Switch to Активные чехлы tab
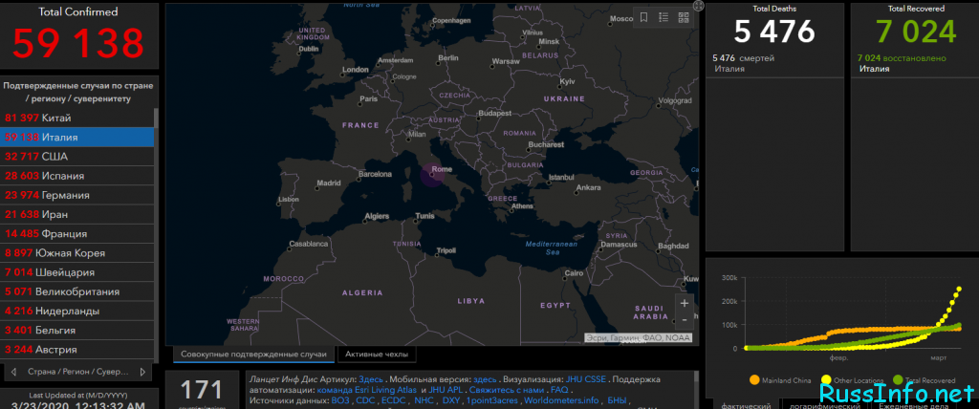979x409 pixels. pyautogui.click(x=377, y=355)
